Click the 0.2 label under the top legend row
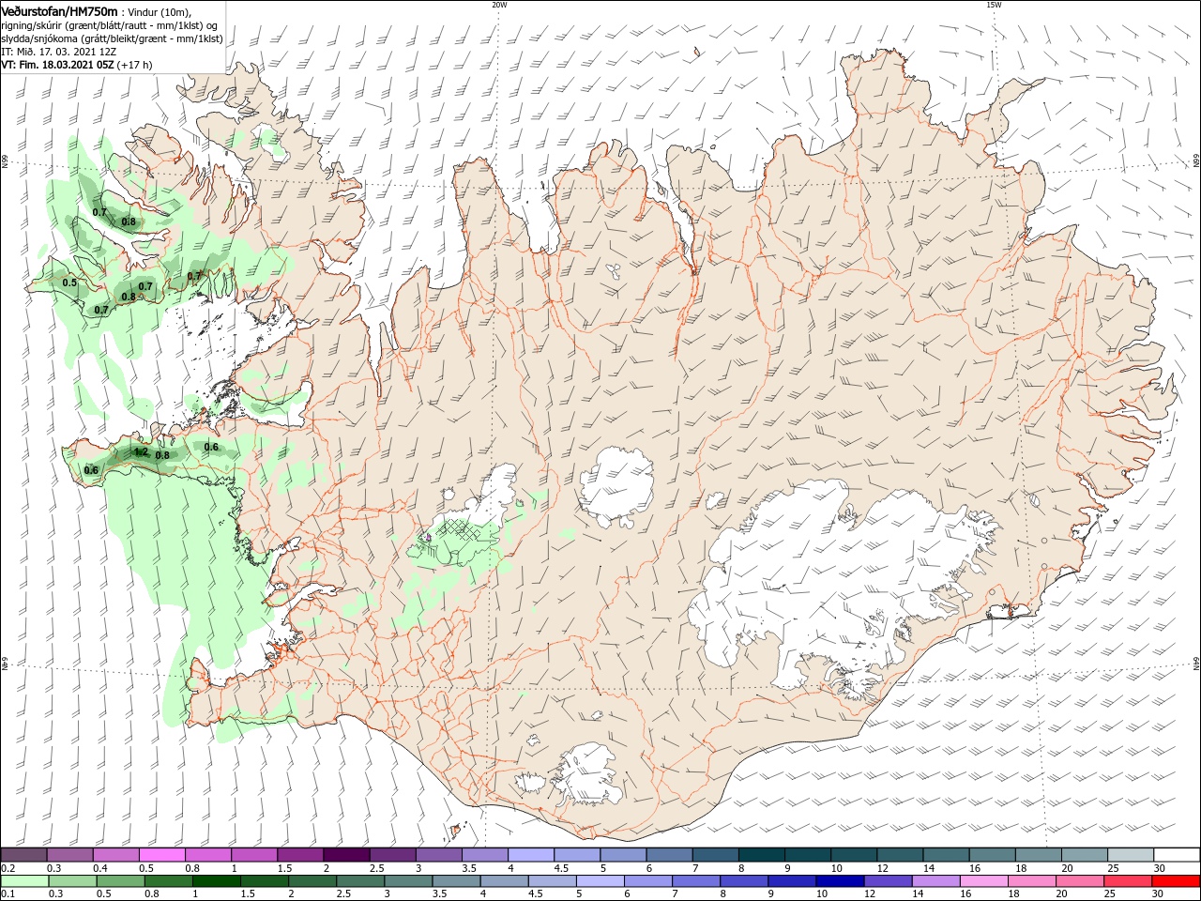The width and height of the screenshot is (1201, 901). [8, 868]
